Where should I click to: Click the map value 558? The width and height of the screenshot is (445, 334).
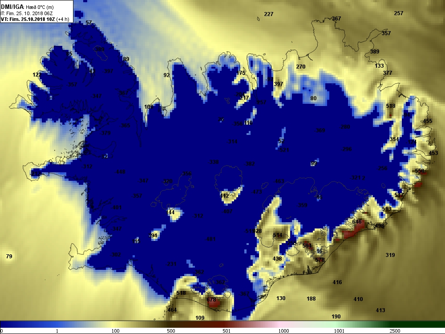(420, 171)
